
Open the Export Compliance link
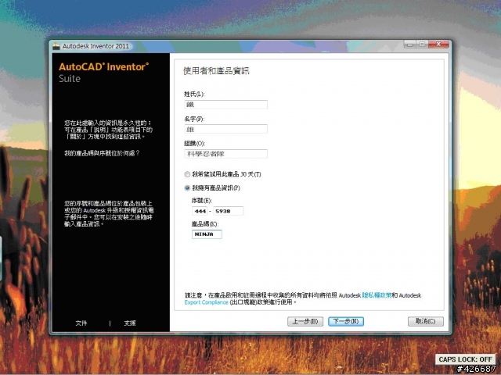(x=206, y=302)
